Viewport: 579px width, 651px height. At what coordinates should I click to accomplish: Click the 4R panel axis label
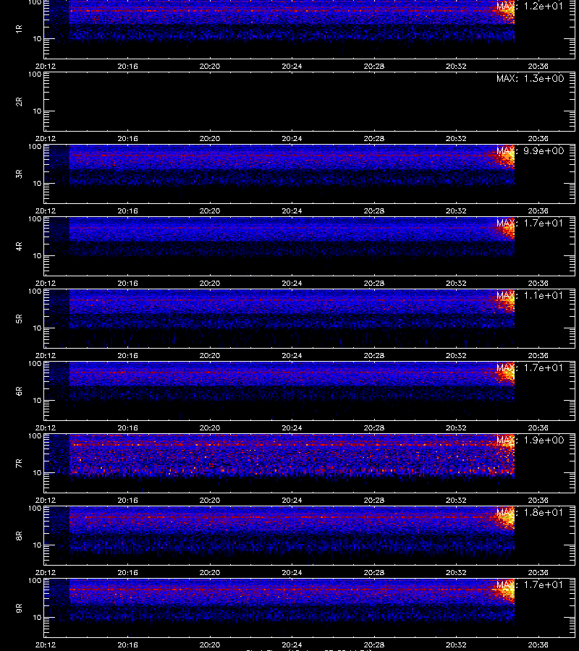[x=19, y=246]
